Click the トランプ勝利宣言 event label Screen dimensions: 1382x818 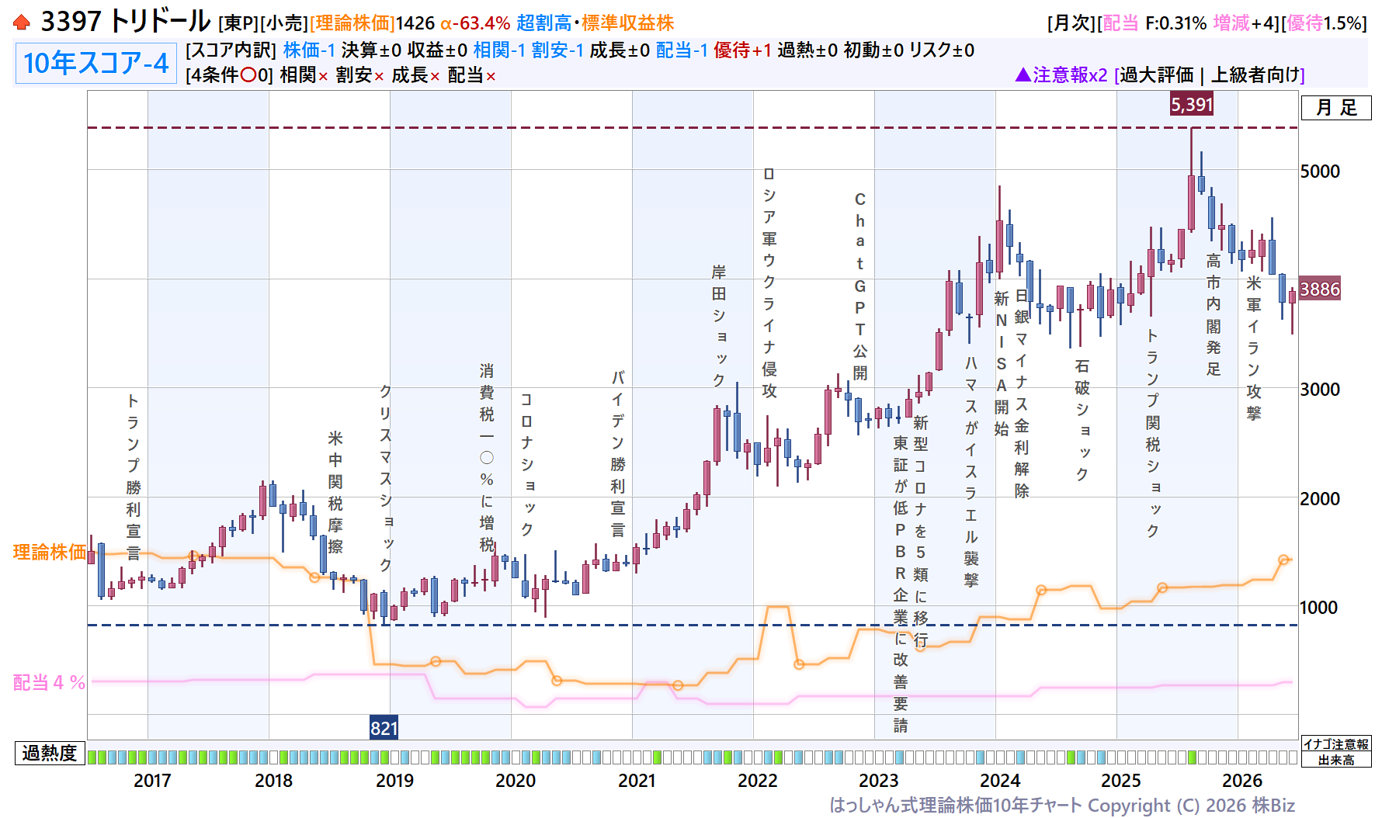pyautogui.click(x=134, y=477)
